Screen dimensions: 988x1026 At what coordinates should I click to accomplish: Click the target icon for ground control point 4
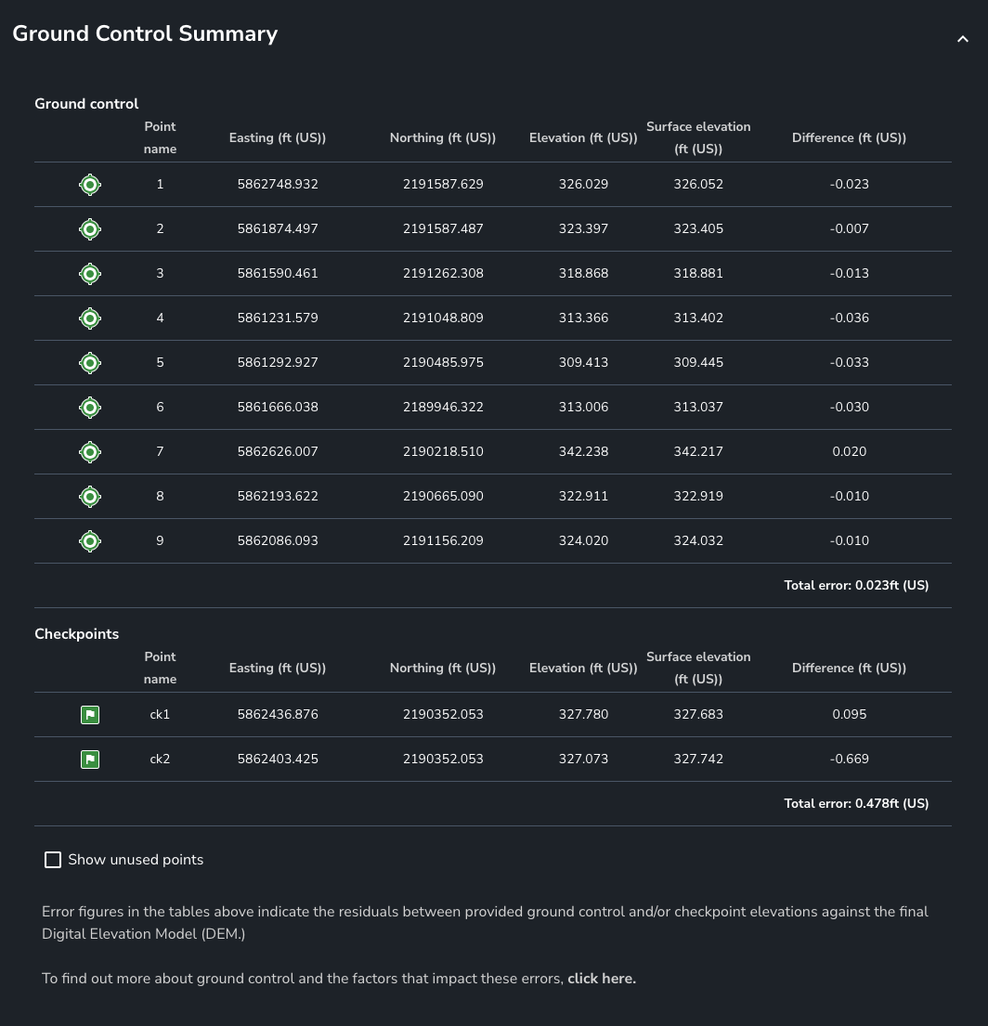tap(90, 318)
